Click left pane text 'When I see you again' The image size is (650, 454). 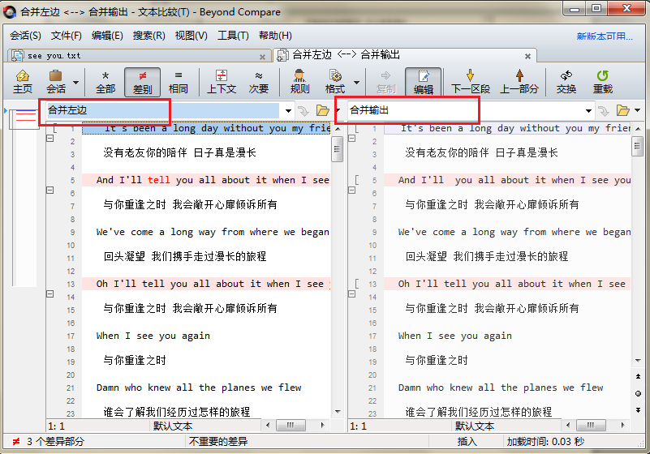point(153,336)
